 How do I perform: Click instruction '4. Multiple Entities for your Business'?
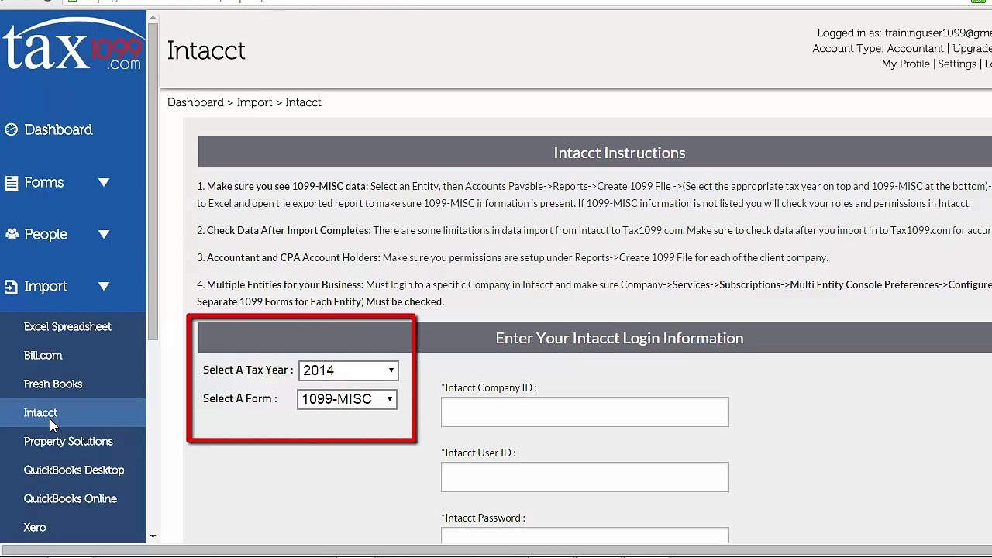[280, 285]
